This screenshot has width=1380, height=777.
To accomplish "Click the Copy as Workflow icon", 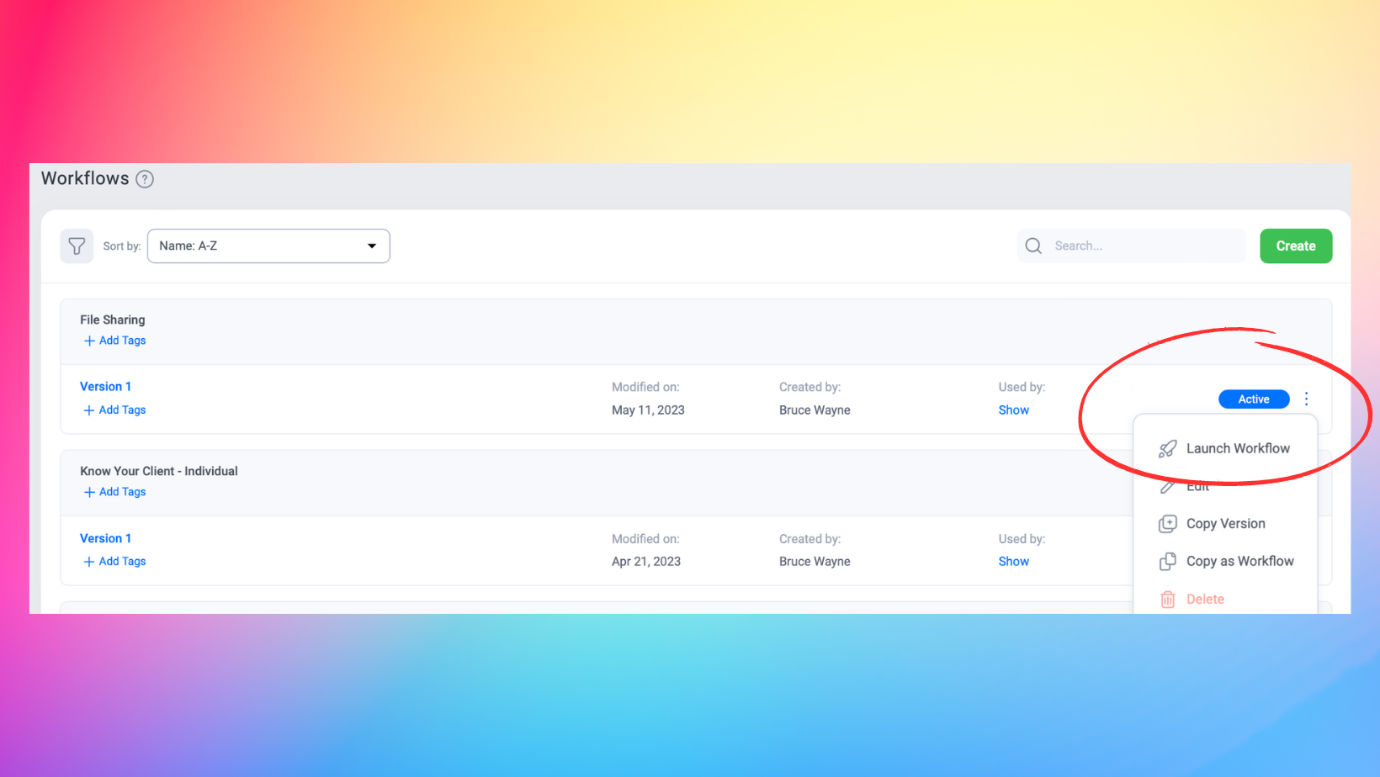I will (x=1167, y=561).
